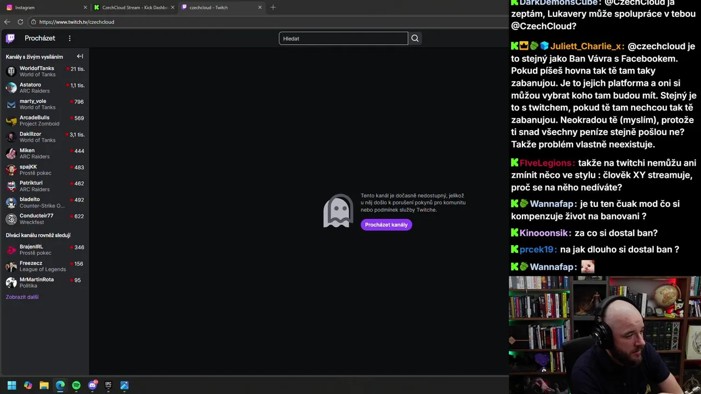Click the Conducteir77 avatar icon
Screen dimensions: 701x394
(11, 219)
